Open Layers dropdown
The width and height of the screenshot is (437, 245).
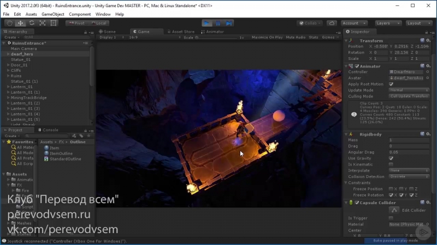click(388, 23)
